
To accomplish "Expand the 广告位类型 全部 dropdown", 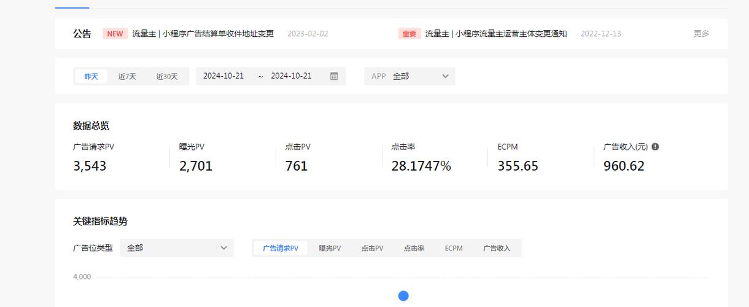I will pos(177,248).
